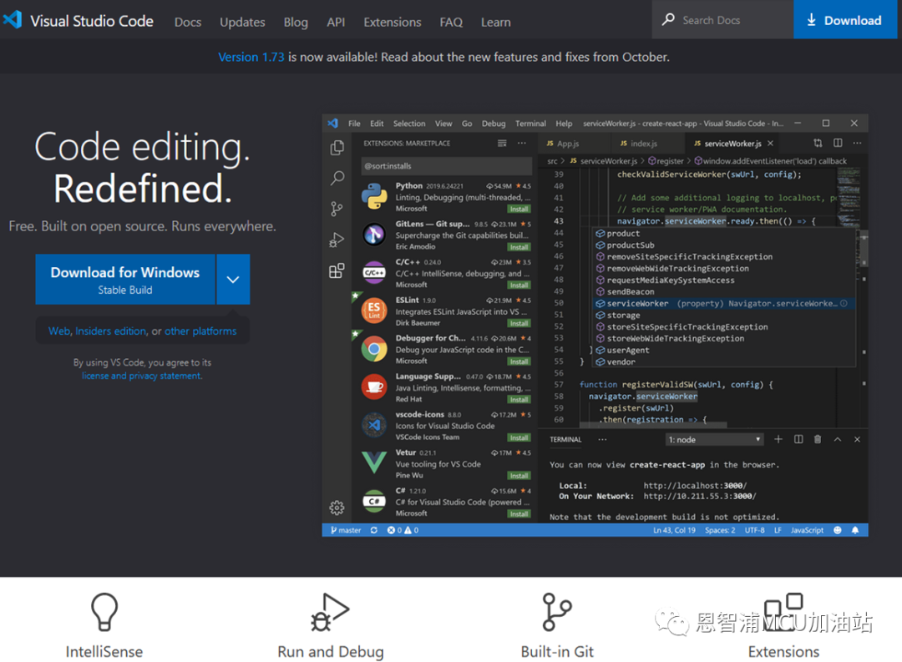Open the Learn page
Viewport: 902px width, 662px height.
496,22
